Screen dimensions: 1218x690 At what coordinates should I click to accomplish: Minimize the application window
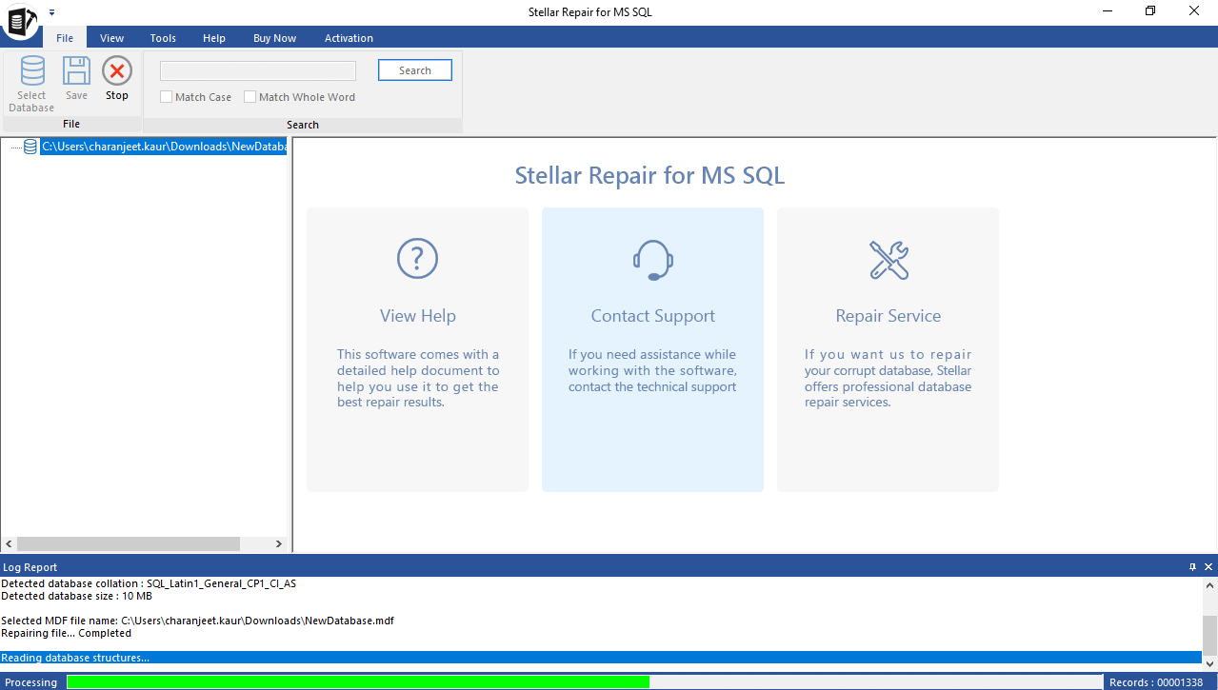[1107, 11]
